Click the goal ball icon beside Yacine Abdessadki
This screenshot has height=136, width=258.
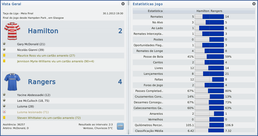click(4, 95)
